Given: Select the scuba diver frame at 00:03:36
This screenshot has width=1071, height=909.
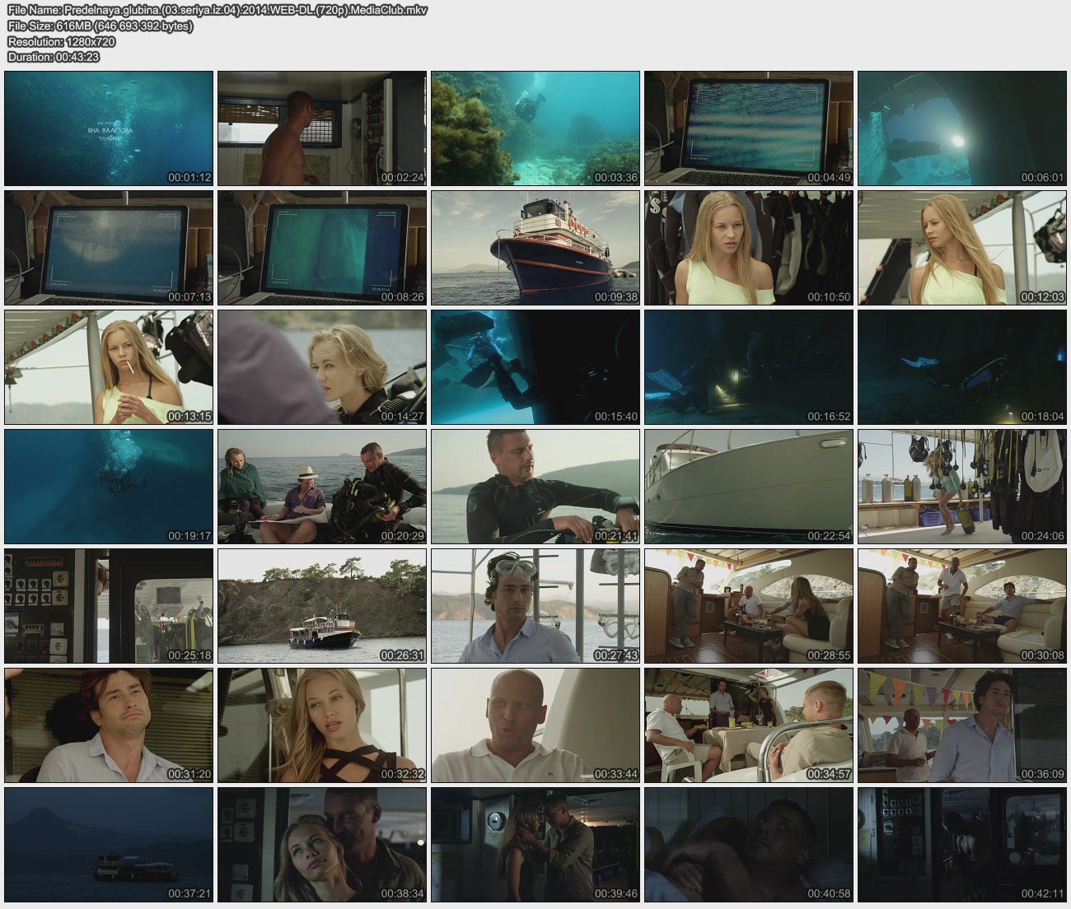Looking at the screenshot, I should (535, 128).
